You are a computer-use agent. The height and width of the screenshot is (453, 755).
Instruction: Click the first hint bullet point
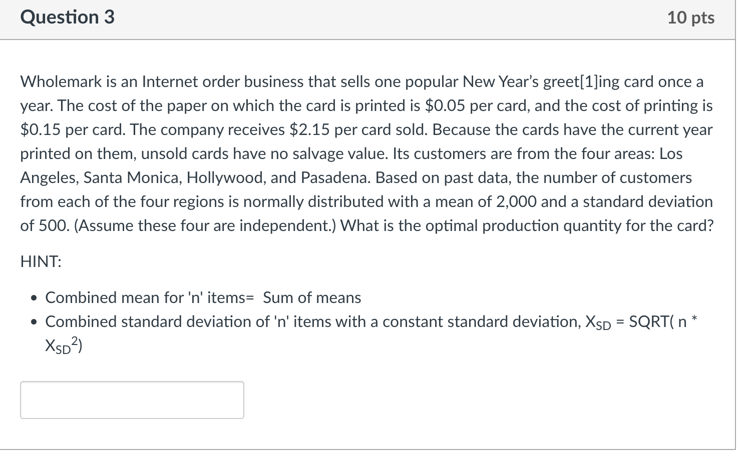click(202, 297)
